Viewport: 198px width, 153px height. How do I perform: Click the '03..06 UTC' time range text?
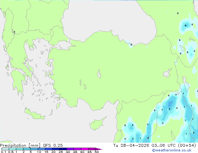coord(164,146)
